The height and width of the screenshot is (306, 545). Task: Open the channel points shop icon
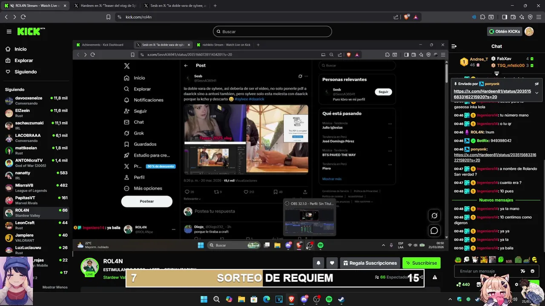point(479,284)
